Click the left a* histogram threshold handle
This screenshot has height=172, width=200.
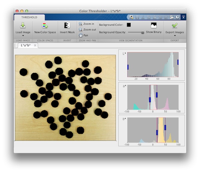click(x=150, y=99)
